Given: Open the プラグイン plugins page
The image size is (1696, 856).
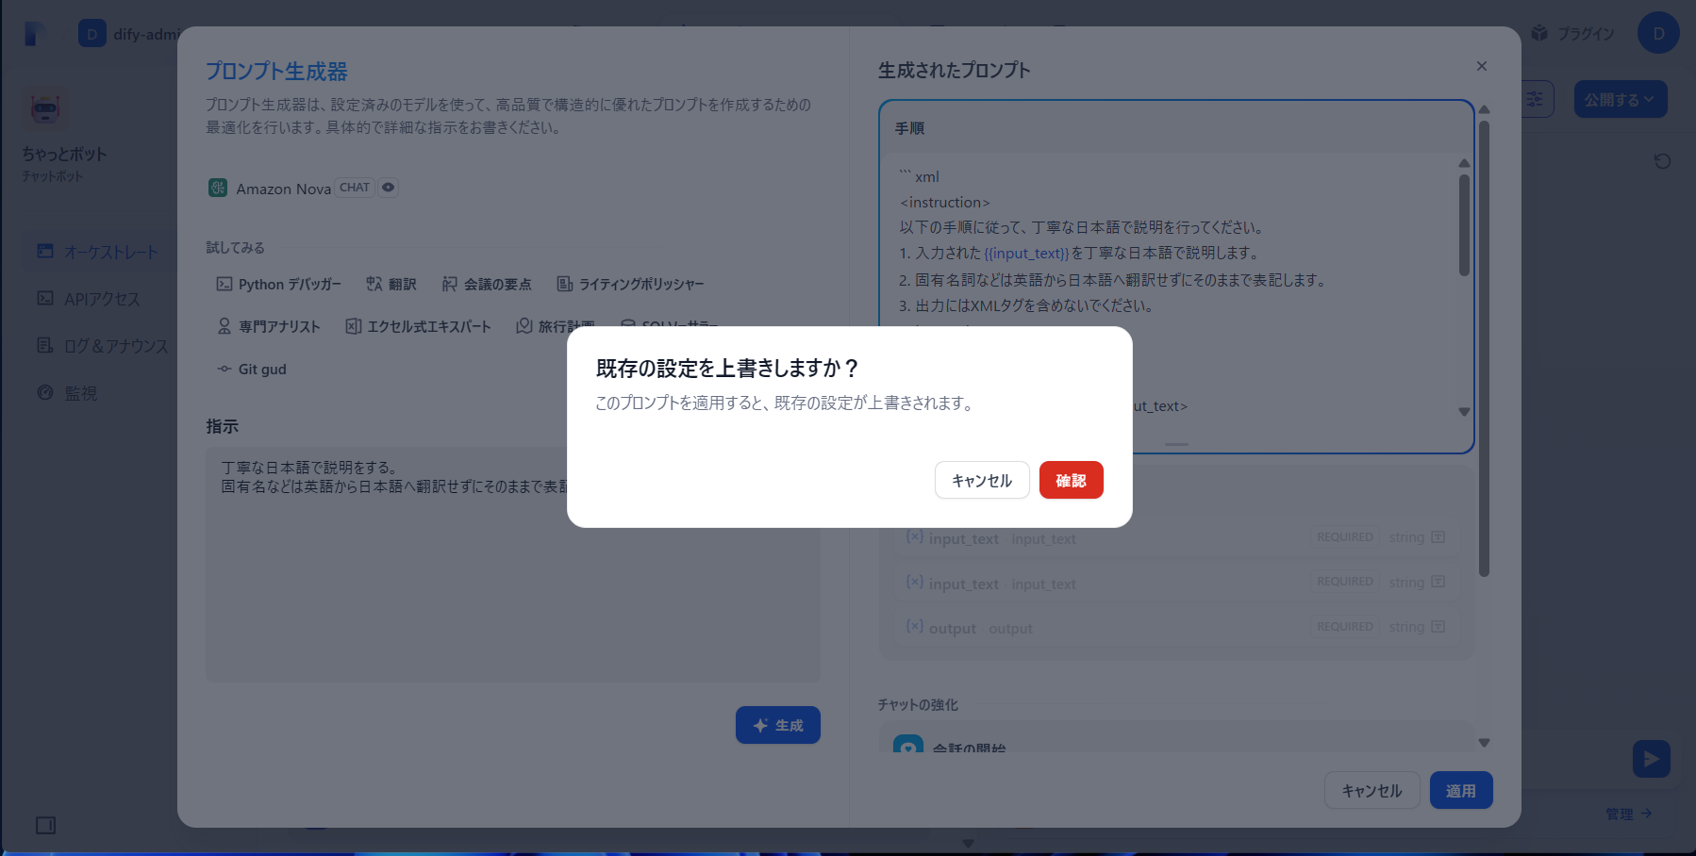Looking at the screenshot, I should point(1572,33).
